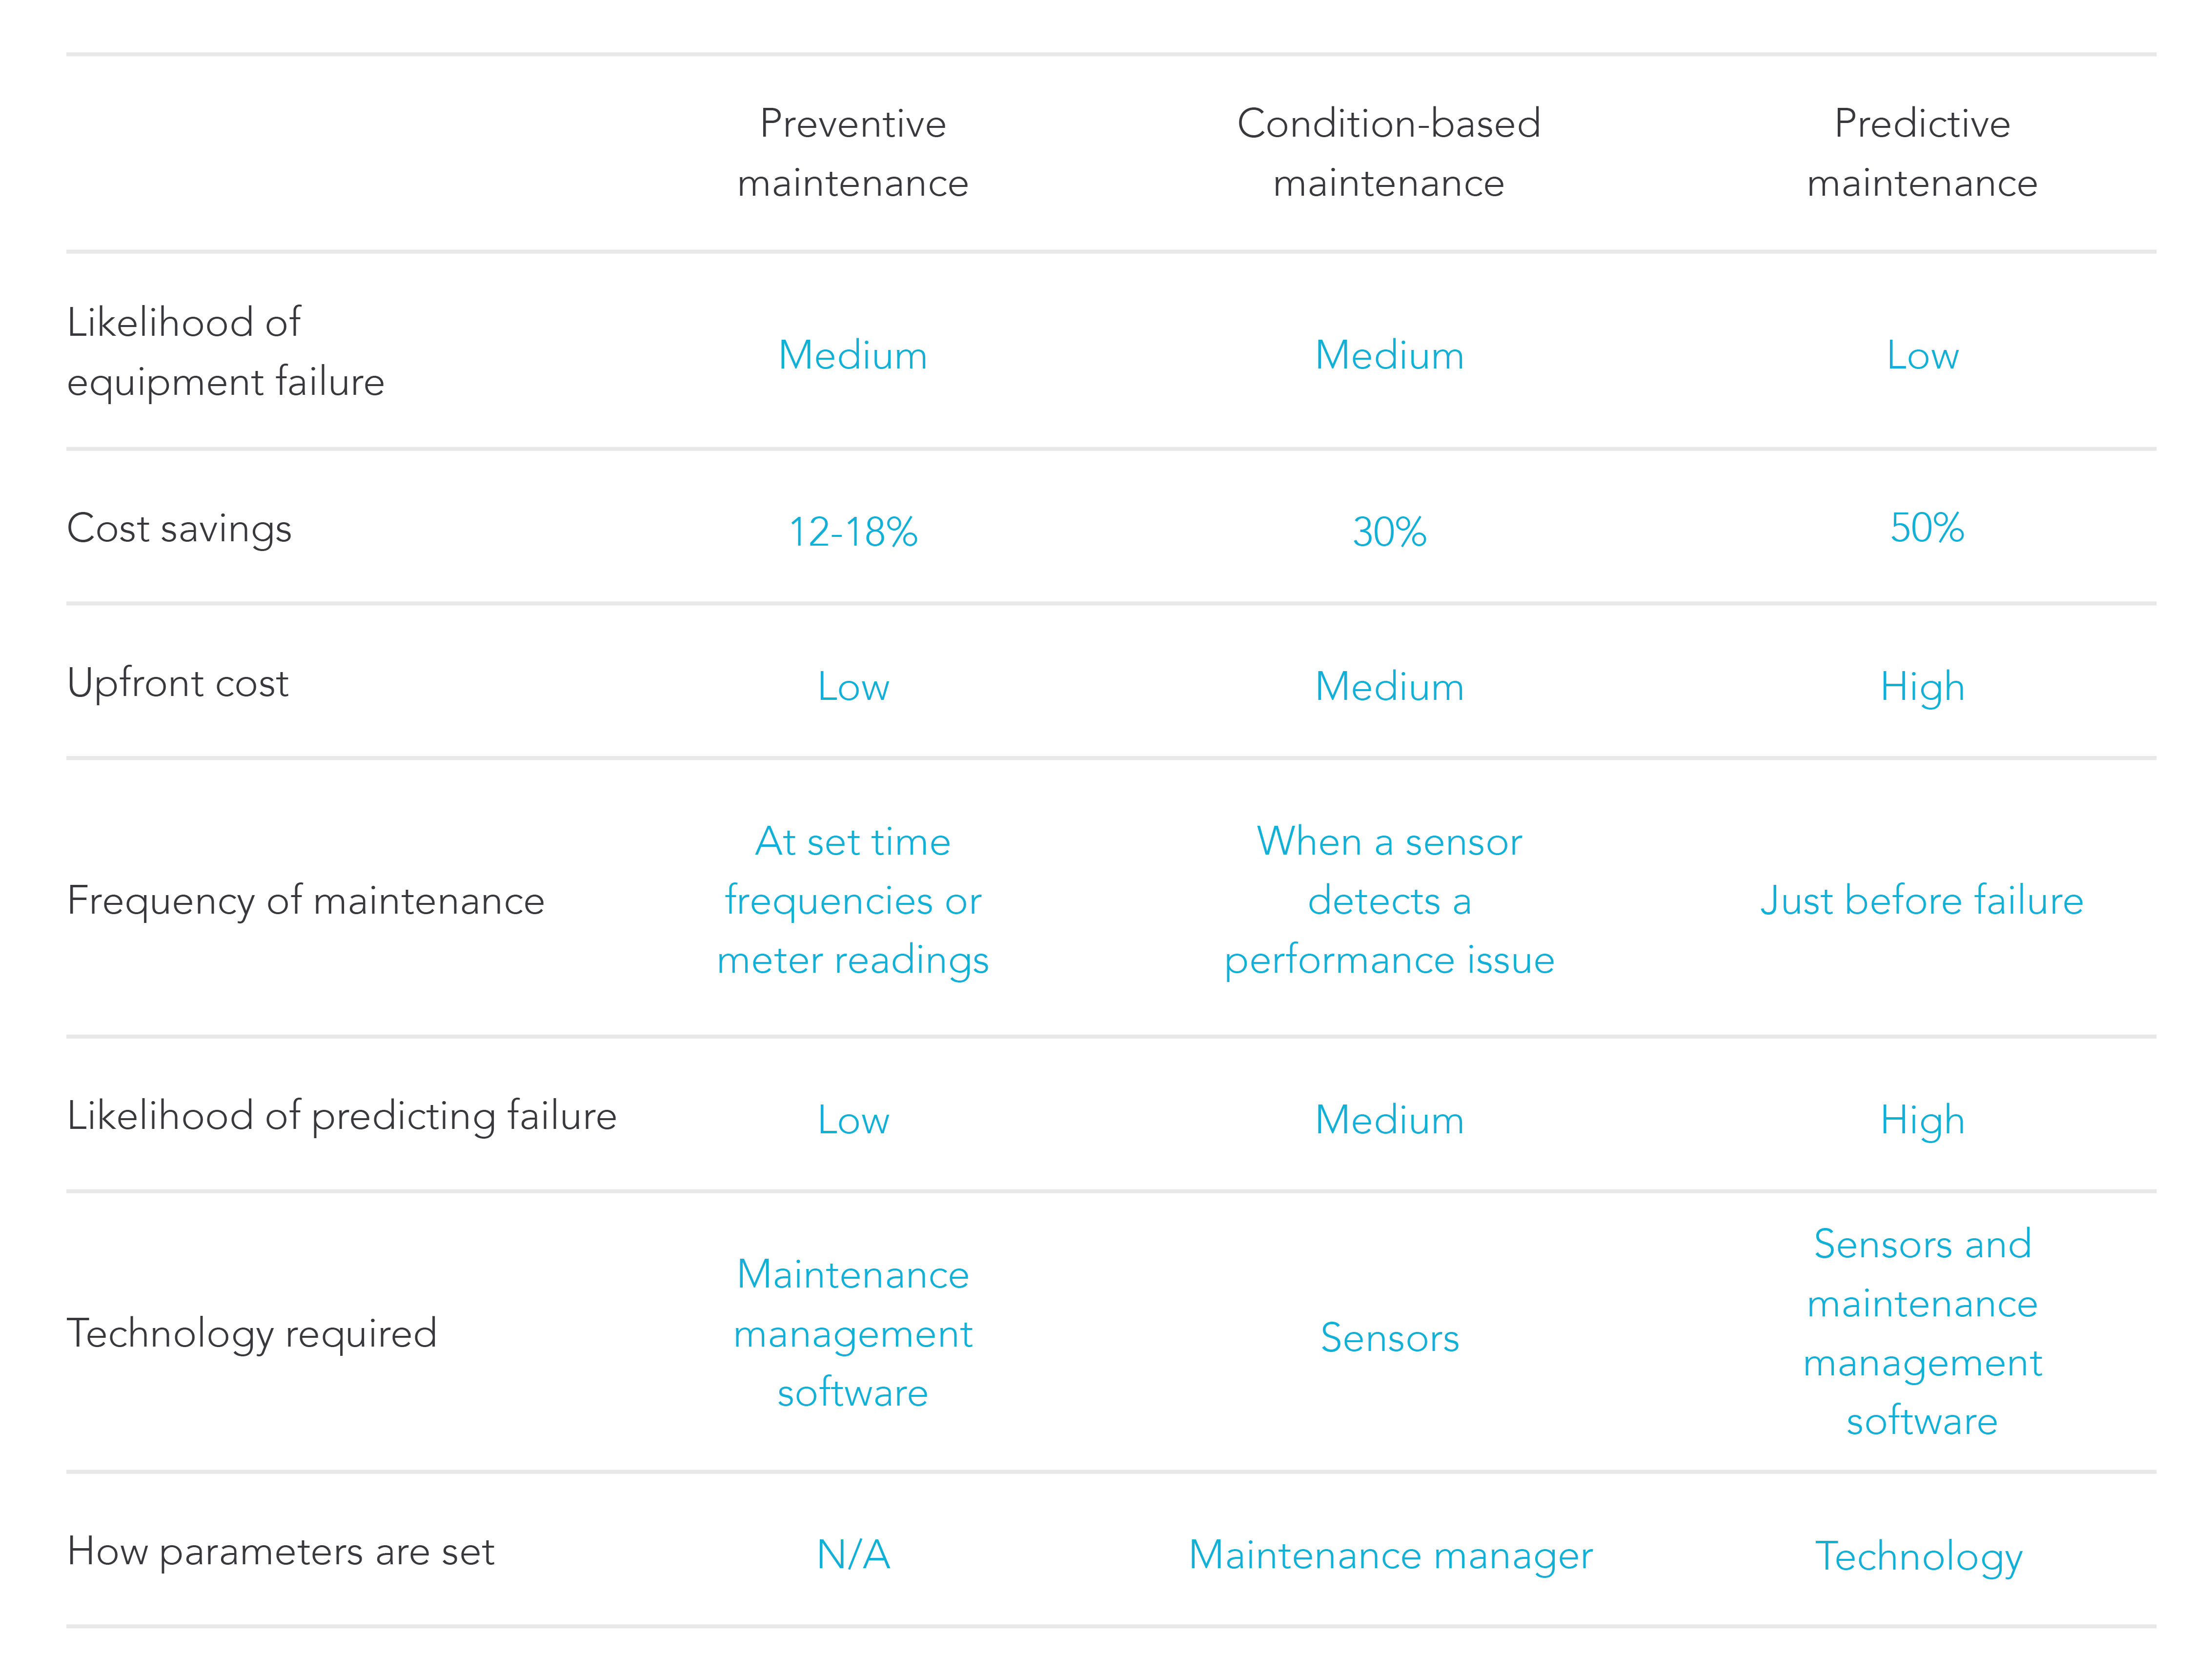Select the 30% cost savings value
Image resolution: width=2212 pixels, height=1677 pixels.
(1388, 532)
